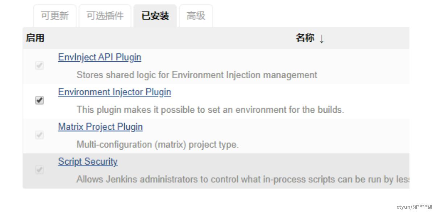Toggle the Script Security enabled checkbox
The image size is (433, 212).
[x=39, y=170]
